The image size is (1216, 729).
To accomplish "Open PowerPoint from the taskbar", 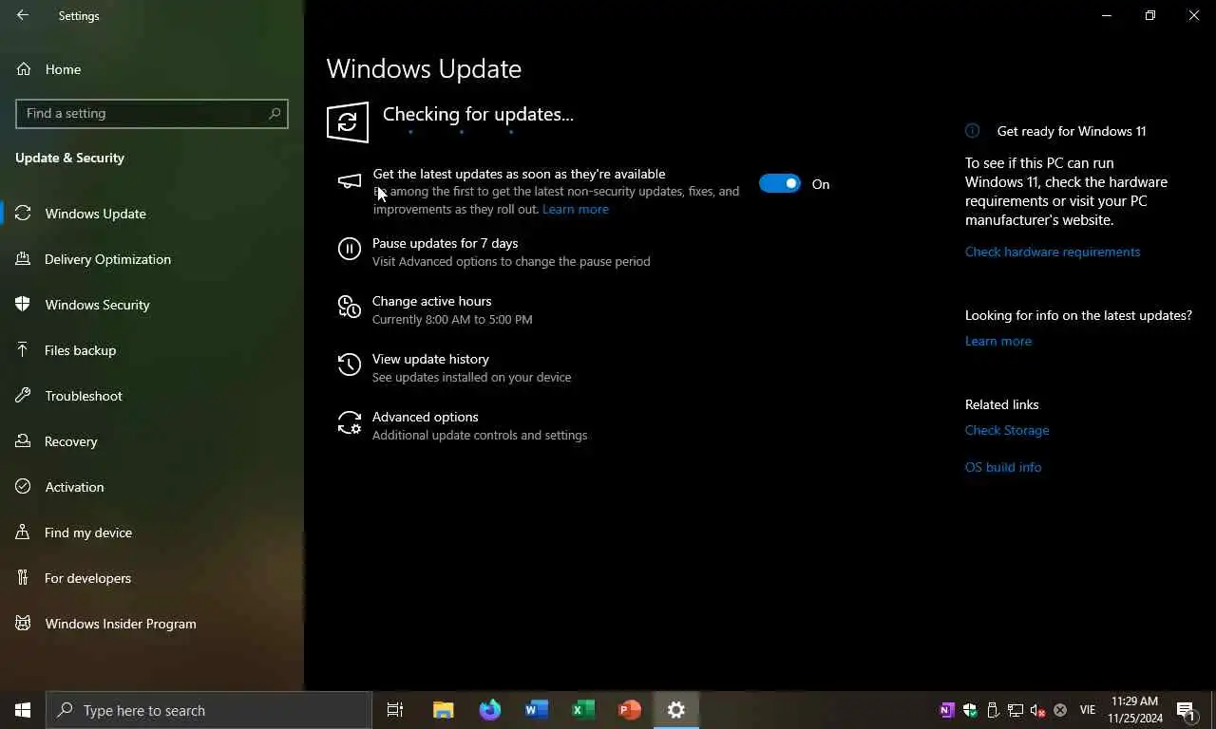I will [x=630, y=710].
